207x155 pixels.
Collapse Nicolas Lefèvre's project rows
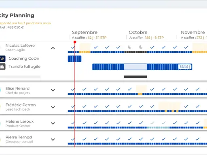point(53,48)
